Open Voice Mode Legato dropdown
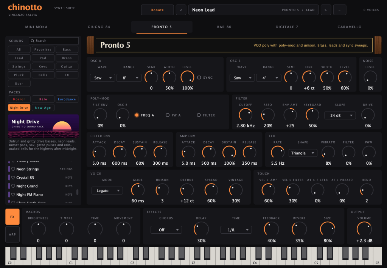The width and height of the screenshot is (387, 268). pos(107,191)
